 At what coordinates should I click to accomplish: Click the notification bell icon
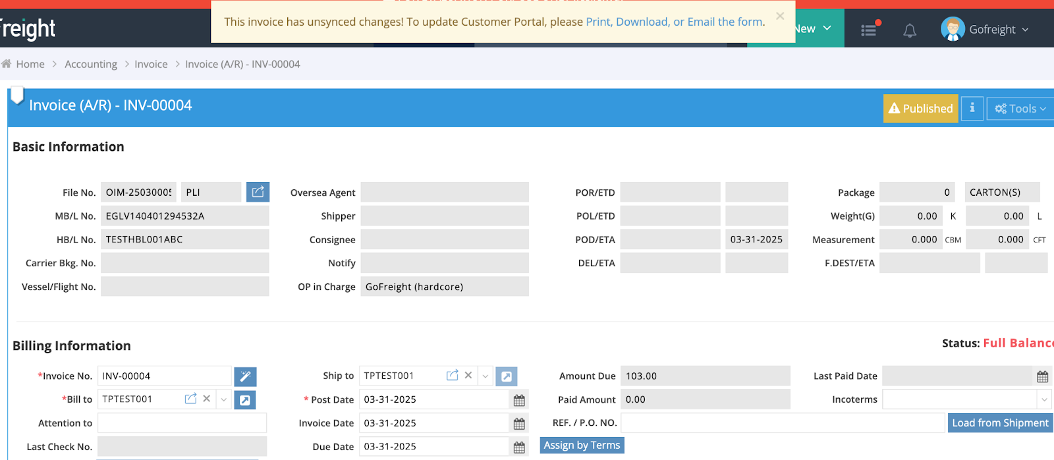pos(910,30)
